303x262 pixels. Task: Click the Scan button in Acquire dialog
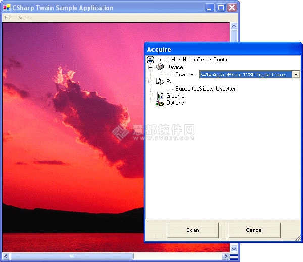point(193,230)
